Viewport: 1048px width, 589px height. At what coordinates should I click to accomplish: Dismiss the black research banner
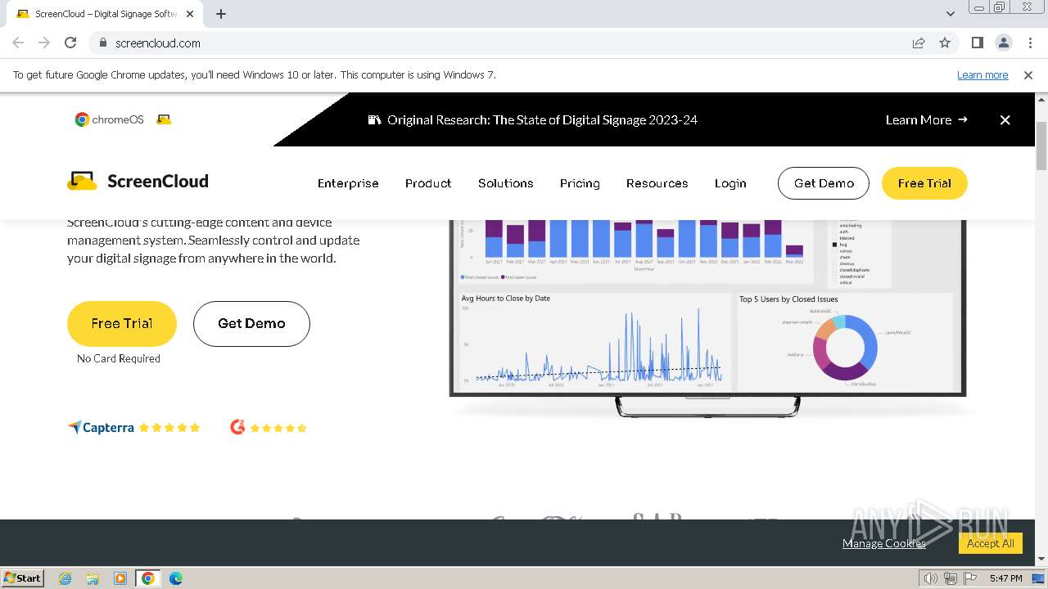(1005, 120)
